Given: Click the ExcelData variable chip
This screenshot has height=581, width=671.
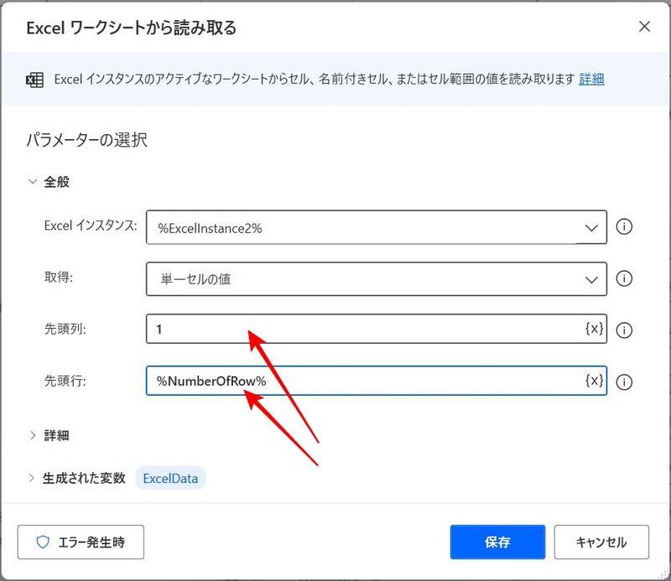Looking at the screenshot, I should 170,479.
